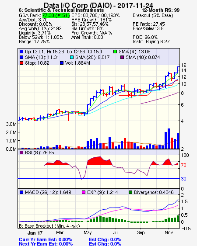
Task: Click the magenta EXP (9) legend swatch
Action: coord(84,192)
